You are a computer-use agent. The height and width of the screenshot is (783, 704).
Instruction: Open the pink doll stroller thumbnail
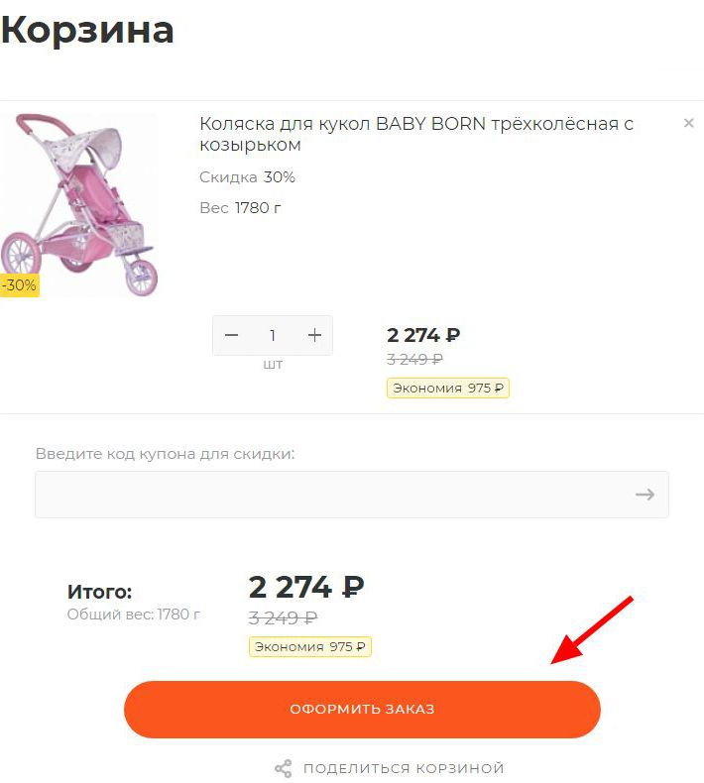coord(79,203)
